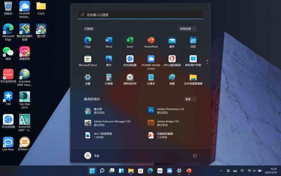Show hidden tray icons chevron
Image resolution: width=281 pixels, height=176 pixels.
pos(221,171)
